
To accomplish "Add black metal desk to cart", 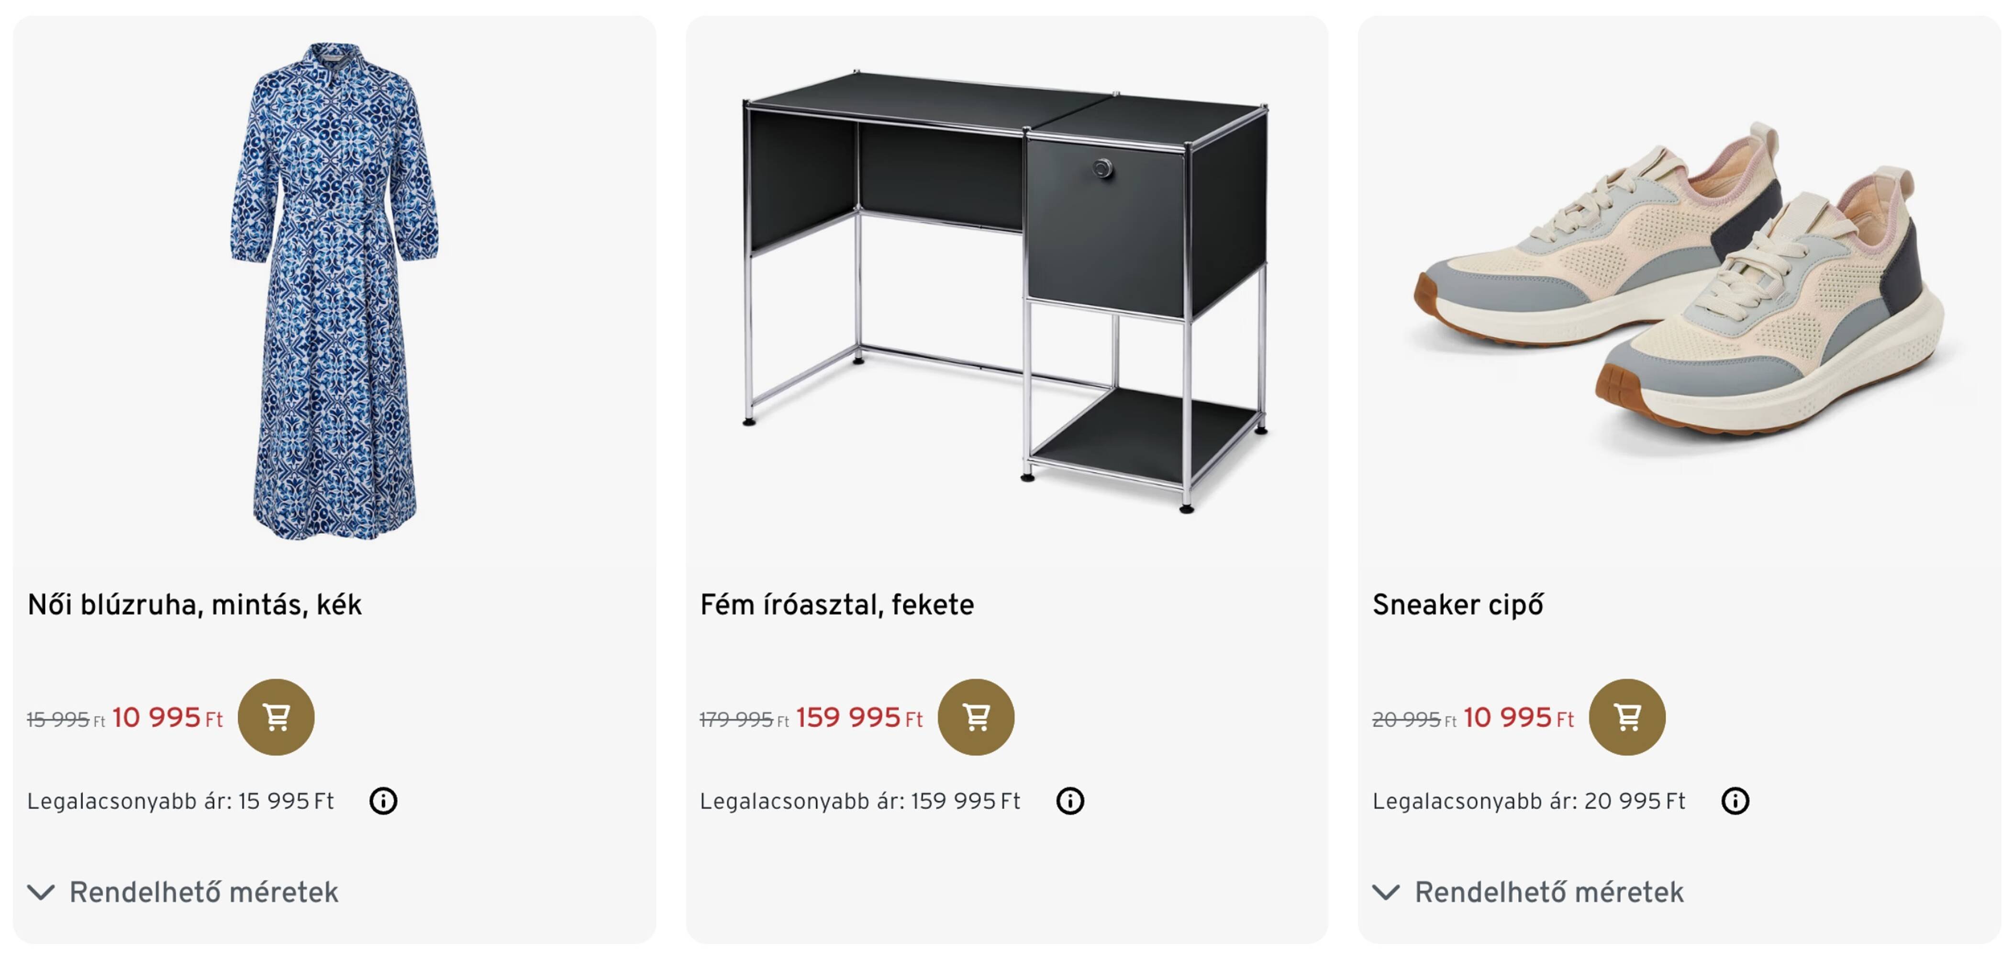I will point(975,716).
